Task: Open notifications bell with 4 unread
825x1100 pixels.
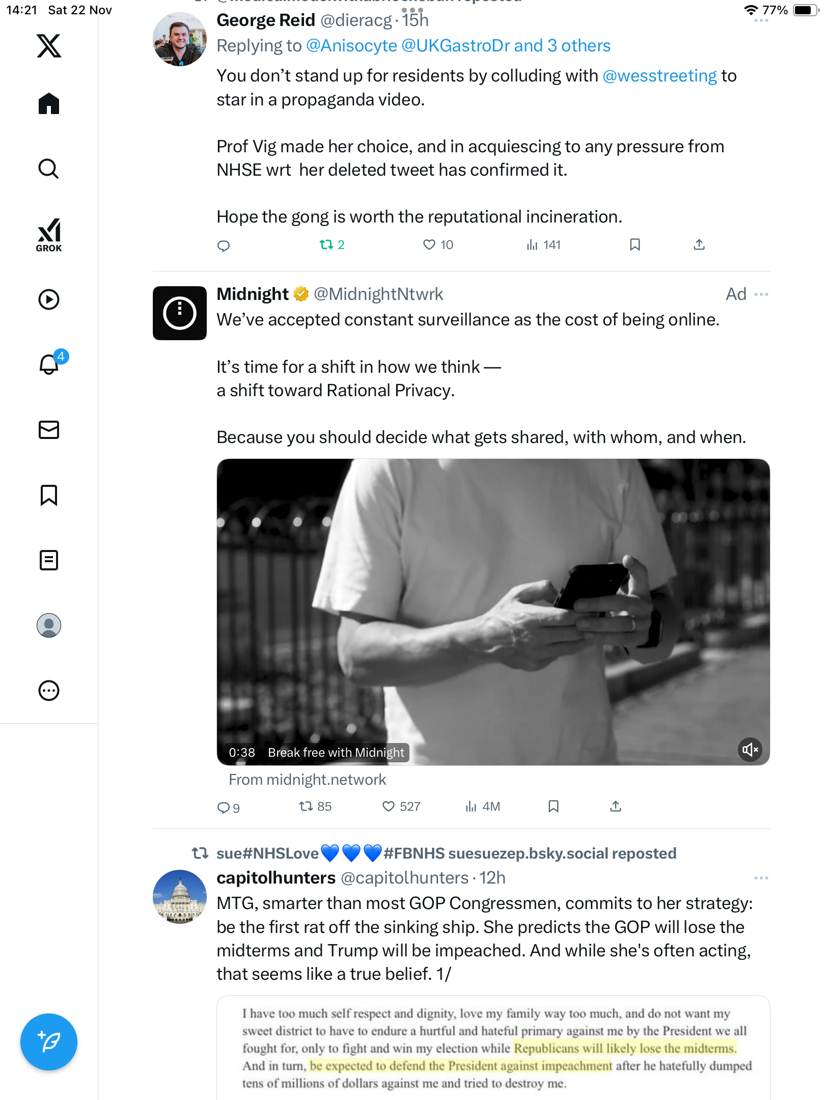Action: (50, 364)
